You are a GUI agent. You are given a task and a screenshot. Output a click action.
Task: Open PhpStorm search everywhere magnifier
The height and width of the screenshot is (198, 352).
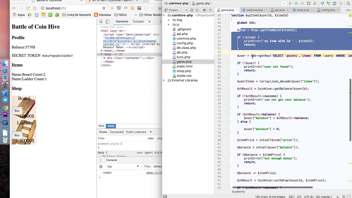[349, 4]
